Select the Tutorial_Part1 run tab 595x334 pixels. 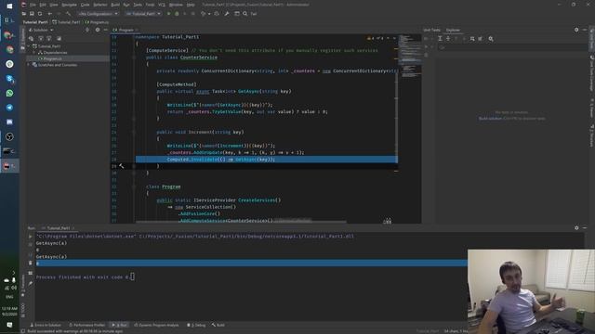point(58,228)
